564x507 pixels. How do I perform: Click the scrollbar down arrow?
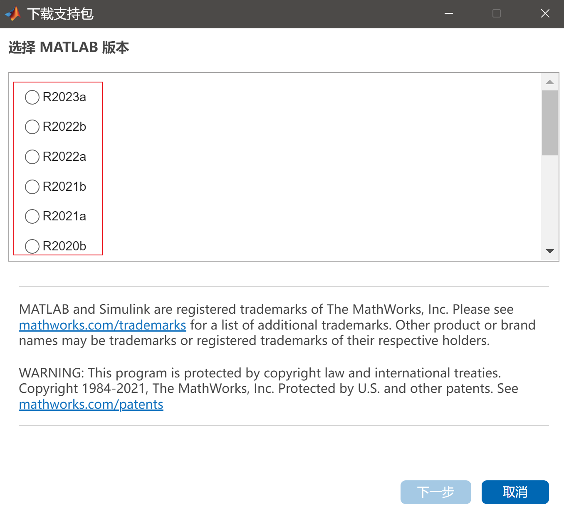tap(550, 251)
